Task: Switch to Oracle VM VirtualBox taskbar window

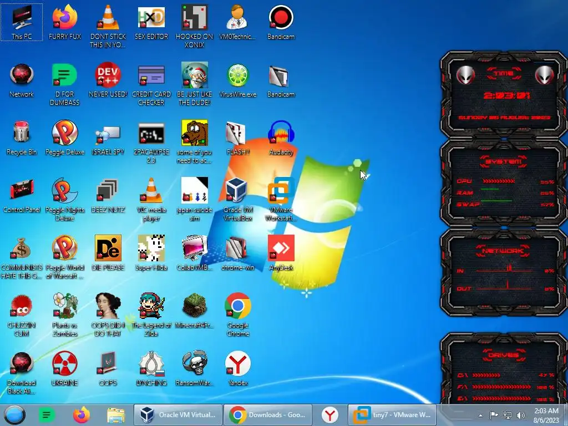Action: (x=177, y=415)
